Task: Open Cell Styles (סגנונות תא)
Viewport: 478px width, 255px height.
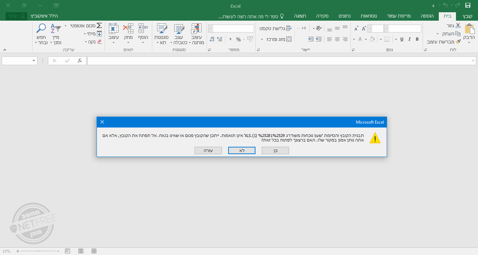Action: [161, 34]
